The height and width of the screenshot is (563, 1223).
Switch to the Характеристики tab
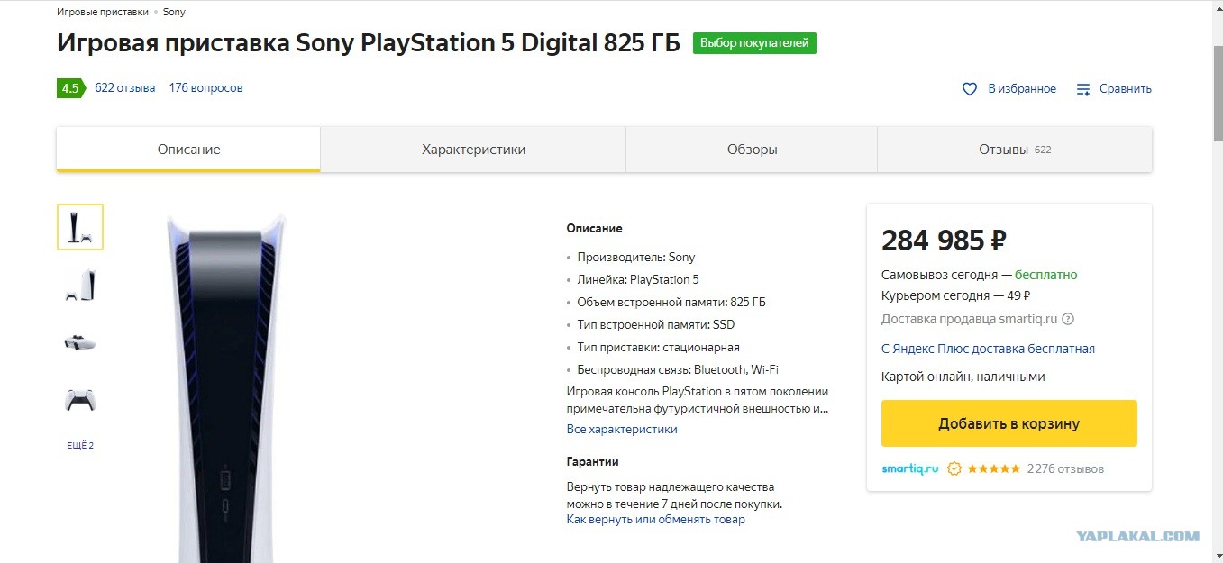473,150
